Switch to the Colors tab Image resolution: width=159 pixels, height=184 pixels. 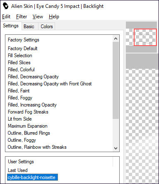tap(47, 27)
